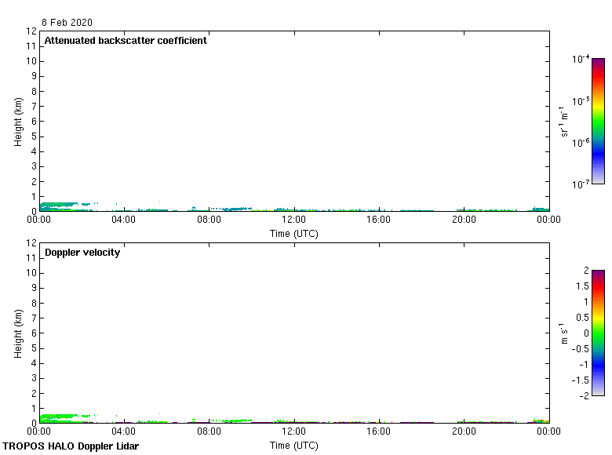The image size is (612, 455).
Task: Click the 'Time (UTC)' label under the top plot
Action: (294, 233)
